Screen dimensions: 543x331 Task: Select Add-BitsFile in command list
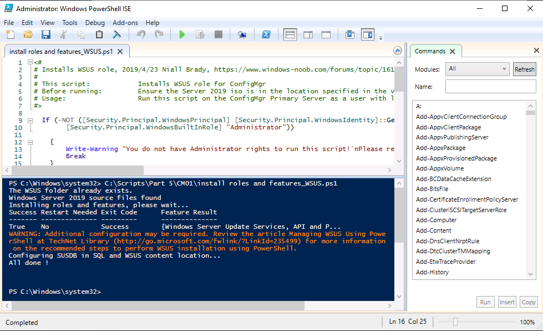[432, 189]
